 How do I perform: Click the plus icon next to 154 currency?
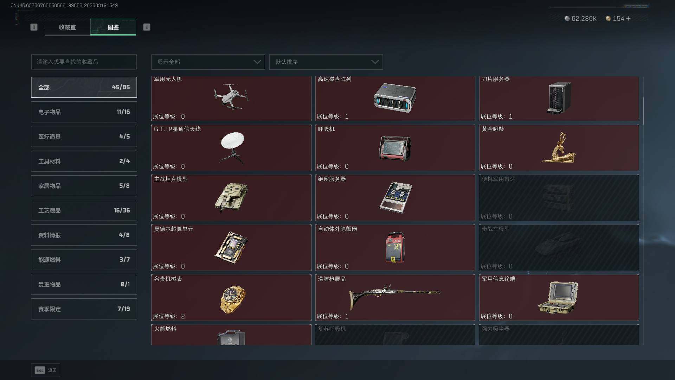click(x=629, y=18)
